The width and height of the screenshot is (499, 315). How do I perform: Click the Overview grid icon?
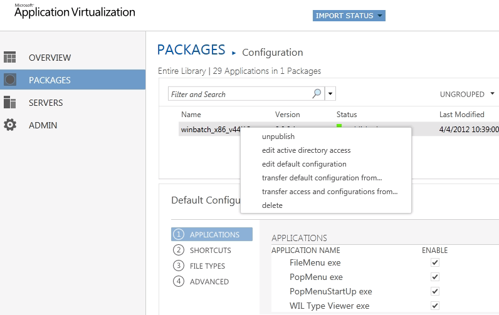[x=9, y=57]
